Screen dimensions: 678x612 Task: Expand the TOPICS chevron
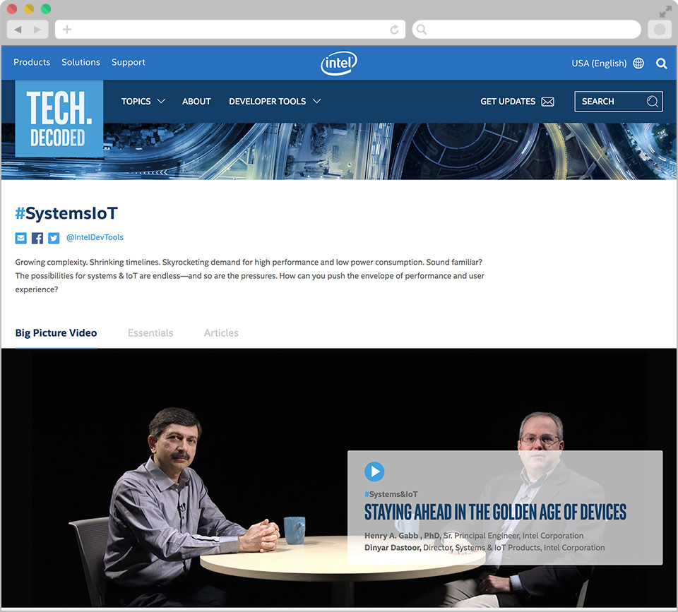point(161,101)
